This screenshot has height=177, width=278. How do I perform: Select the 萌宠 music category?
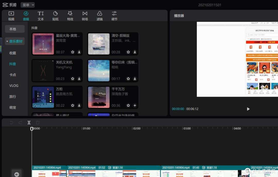pyautogui.click(x=13, y=107)
